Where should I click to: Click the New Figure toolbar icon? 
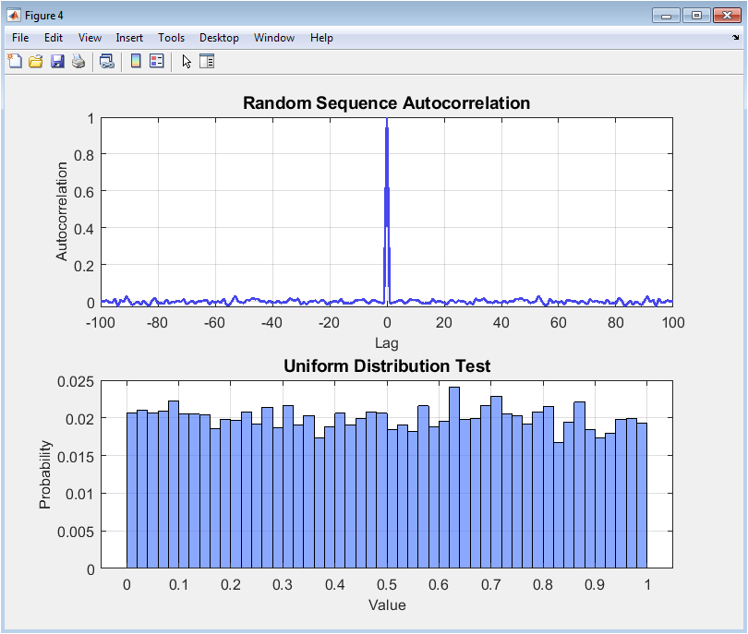point(15,61)
